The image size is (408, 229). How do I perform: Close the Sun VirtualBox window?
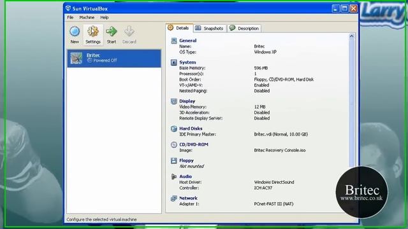(353, 8)
